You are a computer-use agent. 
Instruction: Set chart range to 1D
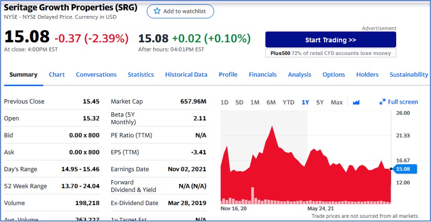[x=225, y=102]
